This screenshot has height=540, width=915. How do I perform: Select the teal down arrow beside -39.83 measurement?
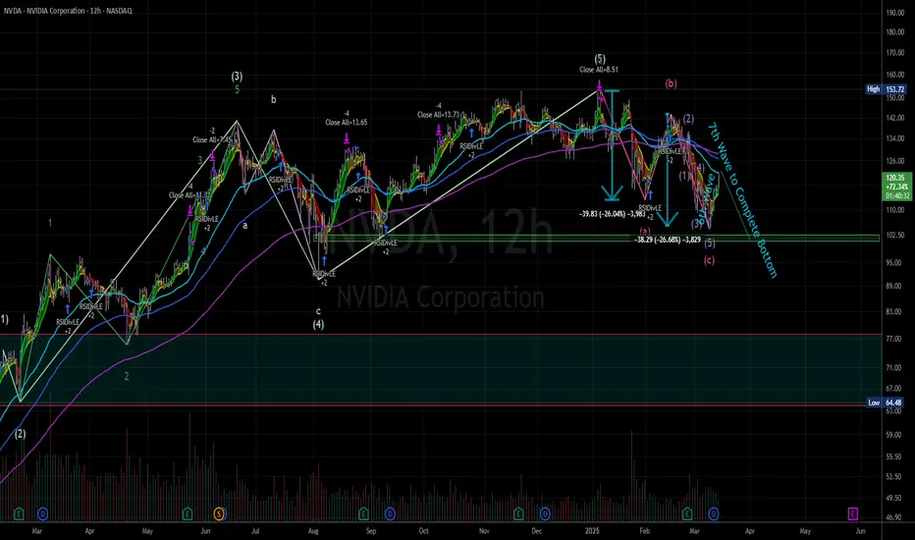pos(612,145)
